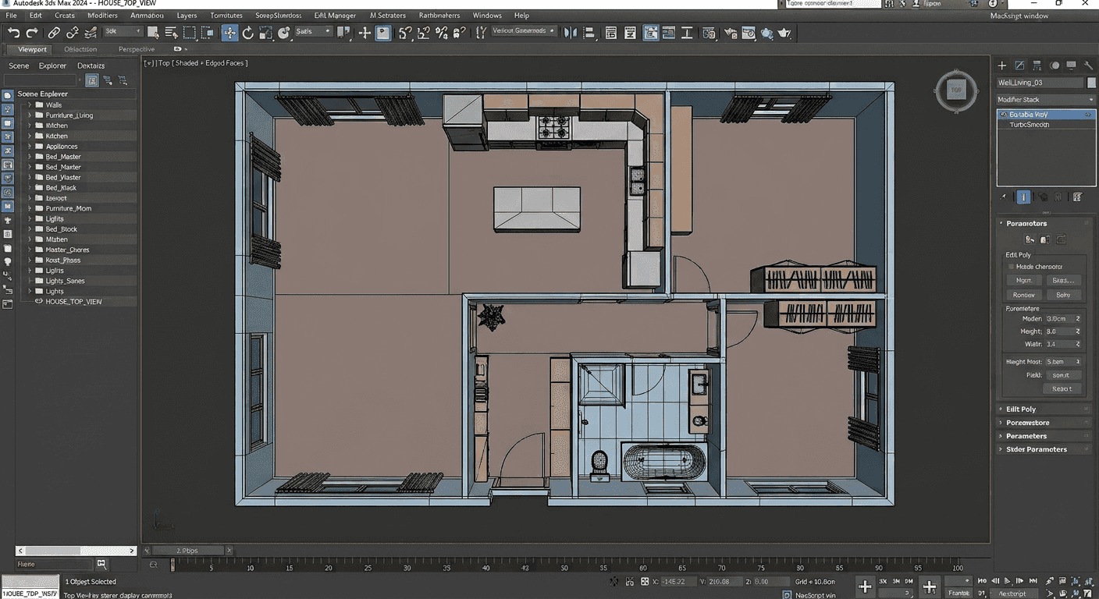This screenshot has width=1099, height=599.
Task: Click the Reset button in Parameters
Action: (x=1062, y=388)
